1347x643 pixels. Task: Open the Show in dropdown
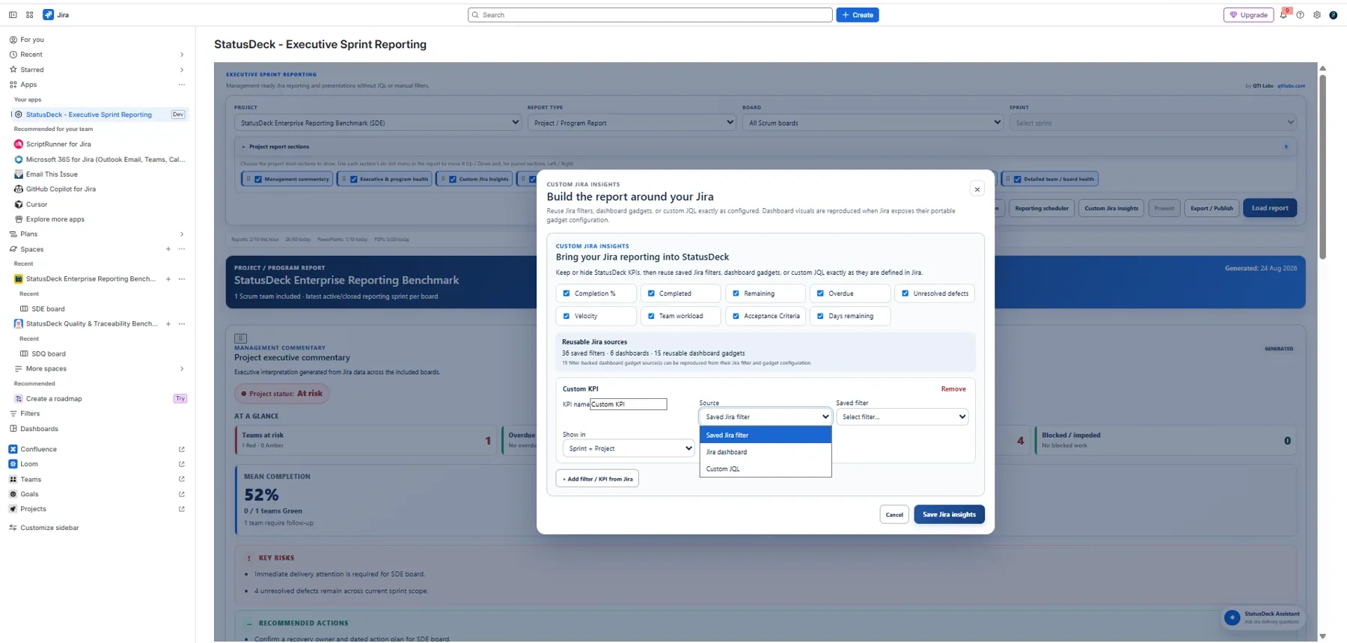(629, 448)
